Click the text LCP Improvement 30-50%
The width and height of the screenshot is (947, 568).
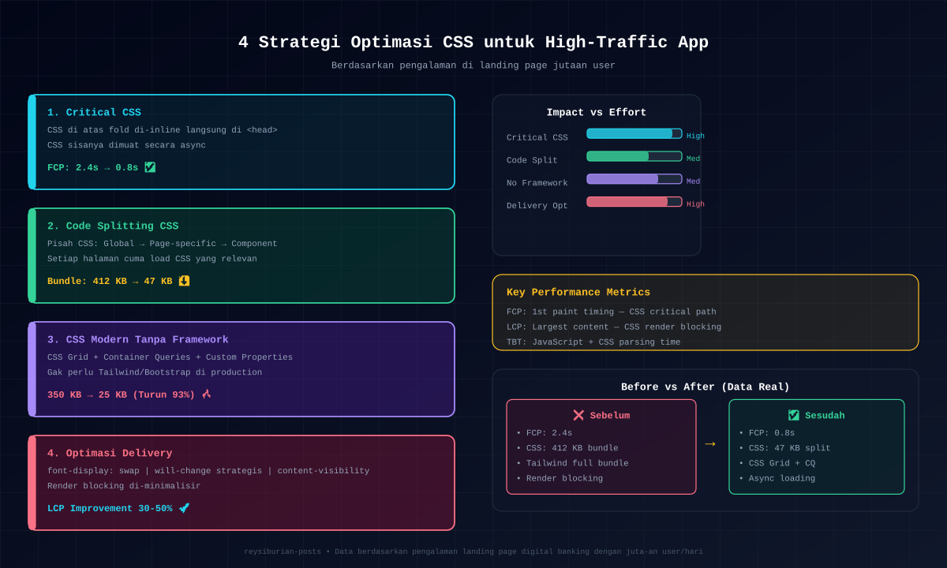(x=110, y=509)
